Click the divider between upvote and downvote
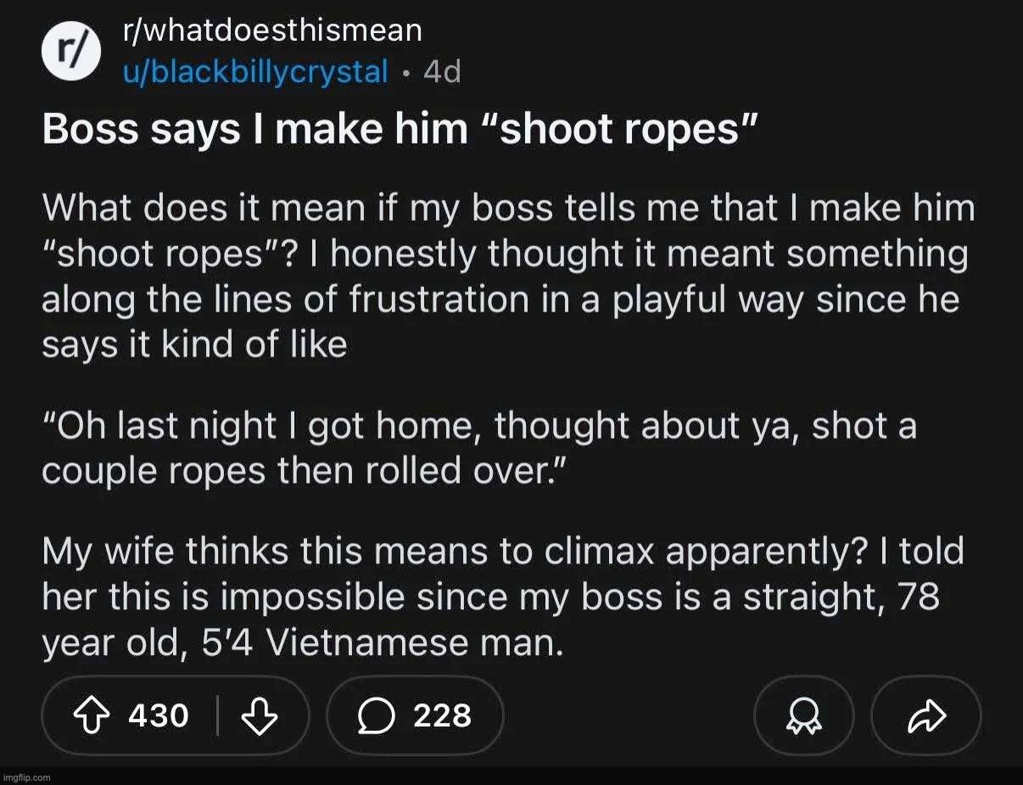Screen dimensions: 1023x785 tap(218, 715)
